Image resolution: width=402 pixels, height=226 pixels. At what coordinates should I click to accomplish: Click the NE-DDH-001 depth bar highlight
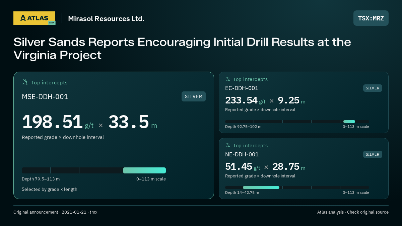pos(261,187)
